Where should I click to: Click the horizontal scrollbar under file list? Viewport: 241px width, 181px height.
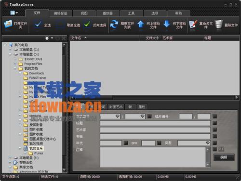(154, 97)
